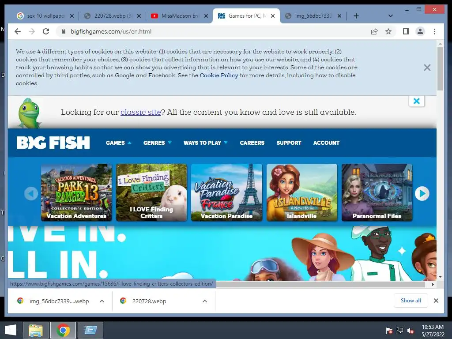Viewport: 452px width, 339px height.
Task: Close the downloads bar
Action: click(436, 301)
